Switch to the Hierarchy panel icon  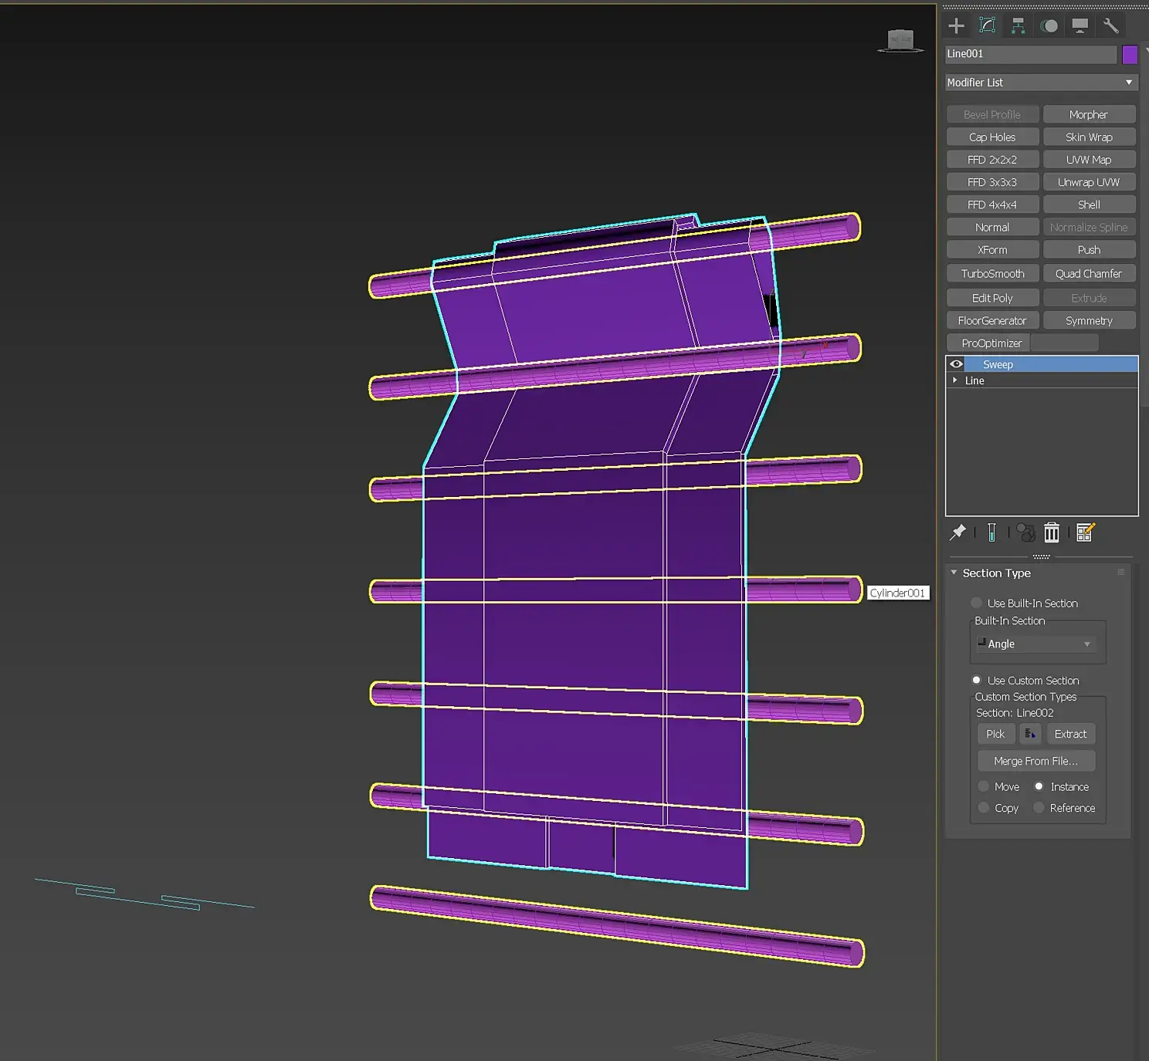click(x=1018, y=26)
